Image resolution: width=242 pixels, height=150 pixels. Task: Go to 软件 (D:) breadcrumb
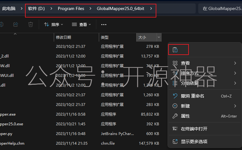pos(36,8)
